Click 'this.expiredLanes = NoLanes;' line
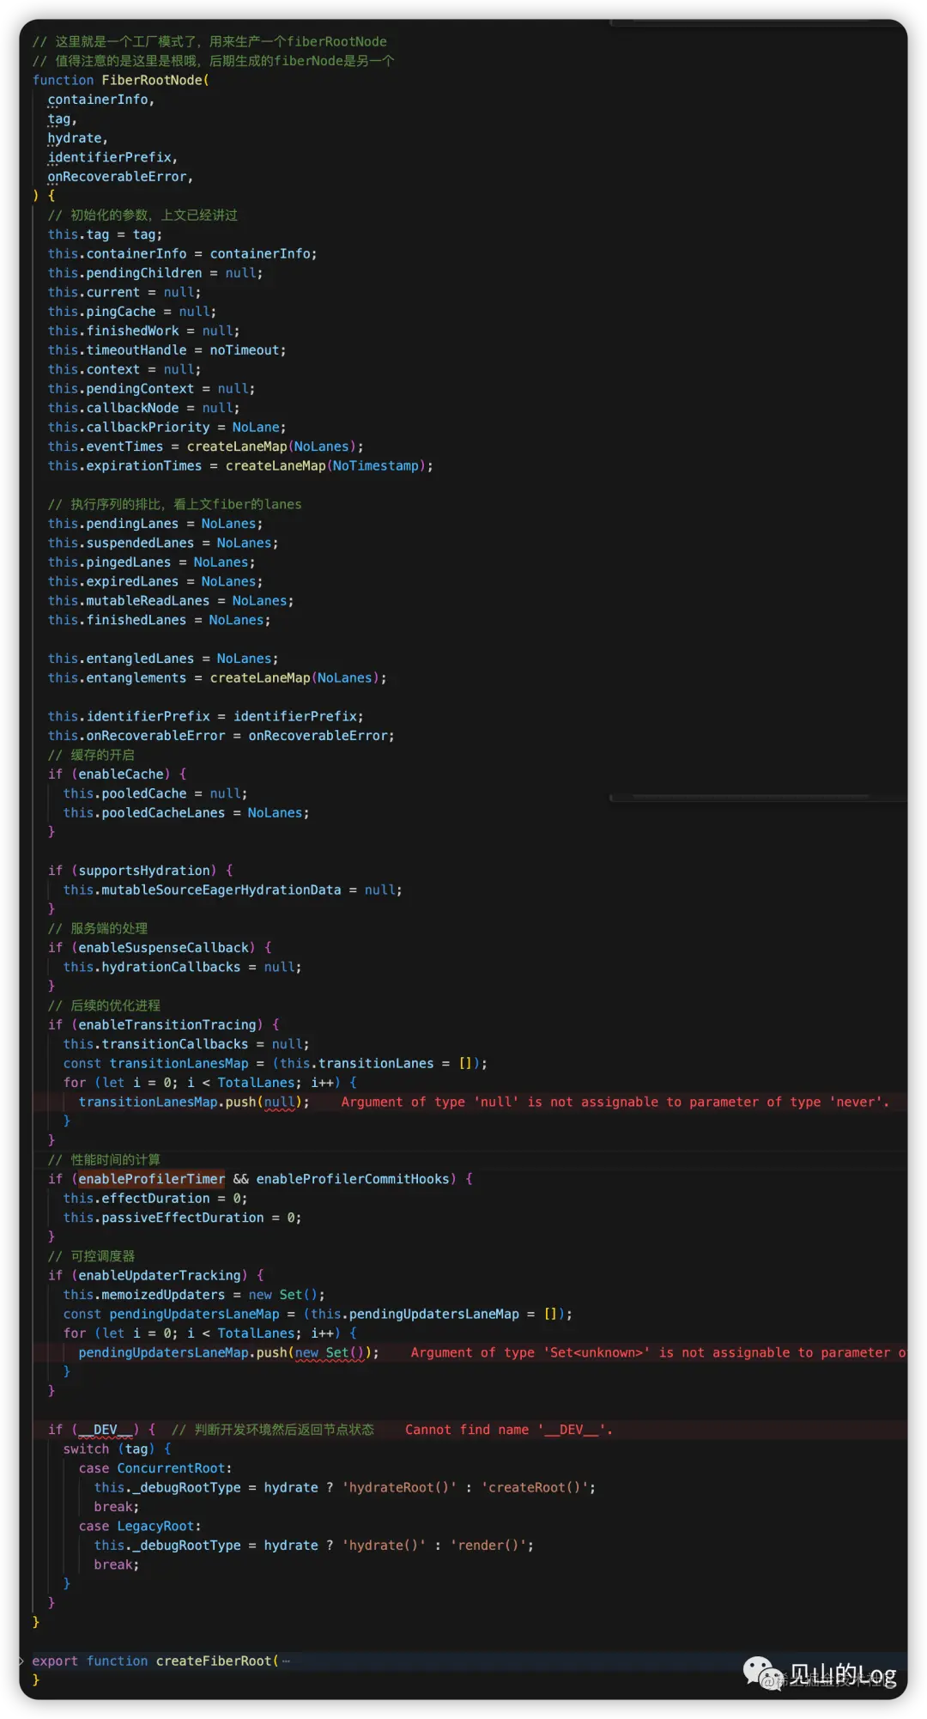927x1719 pixels. click(155, 581)
